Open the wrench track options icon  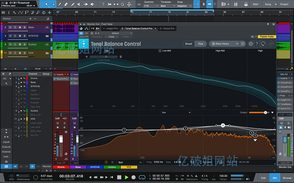[14, 13]
